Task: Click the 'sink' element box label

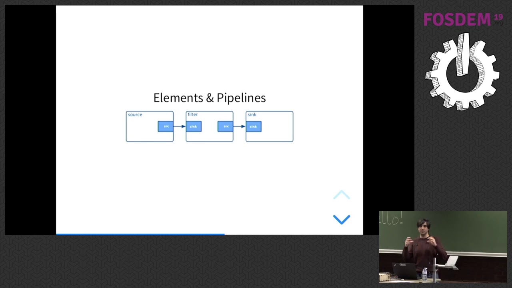Action: [x=252, y=114]
